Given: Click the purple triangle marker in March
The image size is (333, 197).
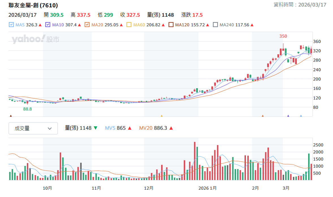Looking at the screenshot, I should 288,116.
